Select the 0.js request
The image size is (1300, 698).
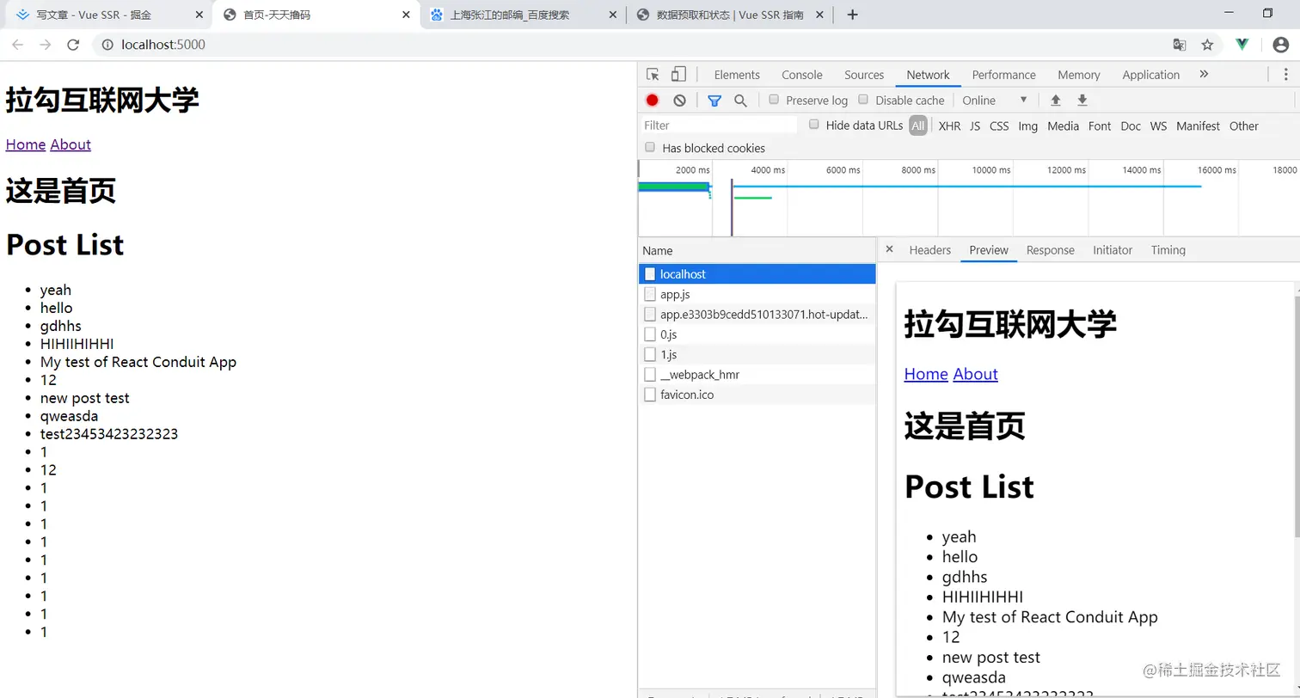757,334
